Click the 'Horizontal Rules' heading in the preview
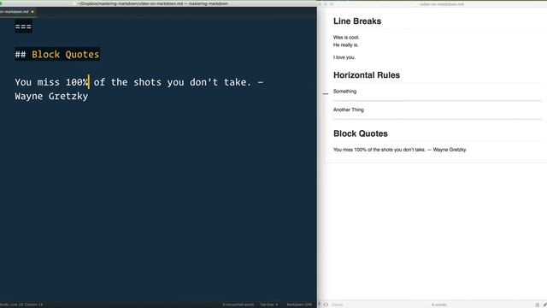 pos(367,75)
